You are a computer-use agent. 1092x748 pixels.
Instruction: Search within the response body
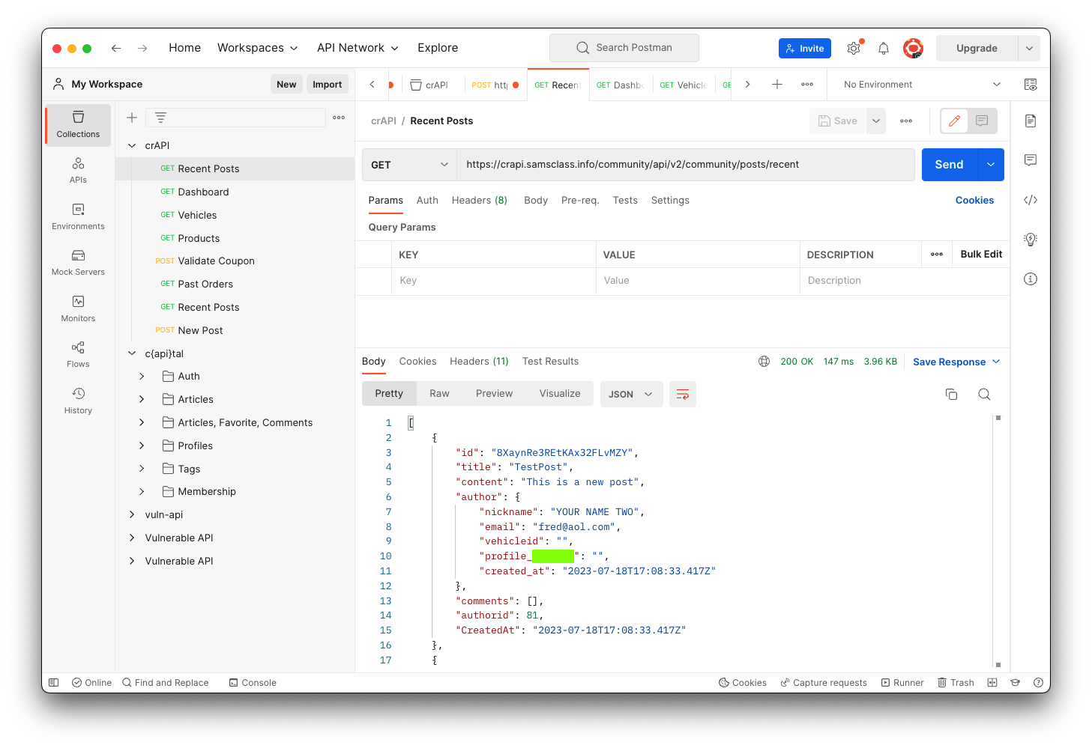coord(984,394)
